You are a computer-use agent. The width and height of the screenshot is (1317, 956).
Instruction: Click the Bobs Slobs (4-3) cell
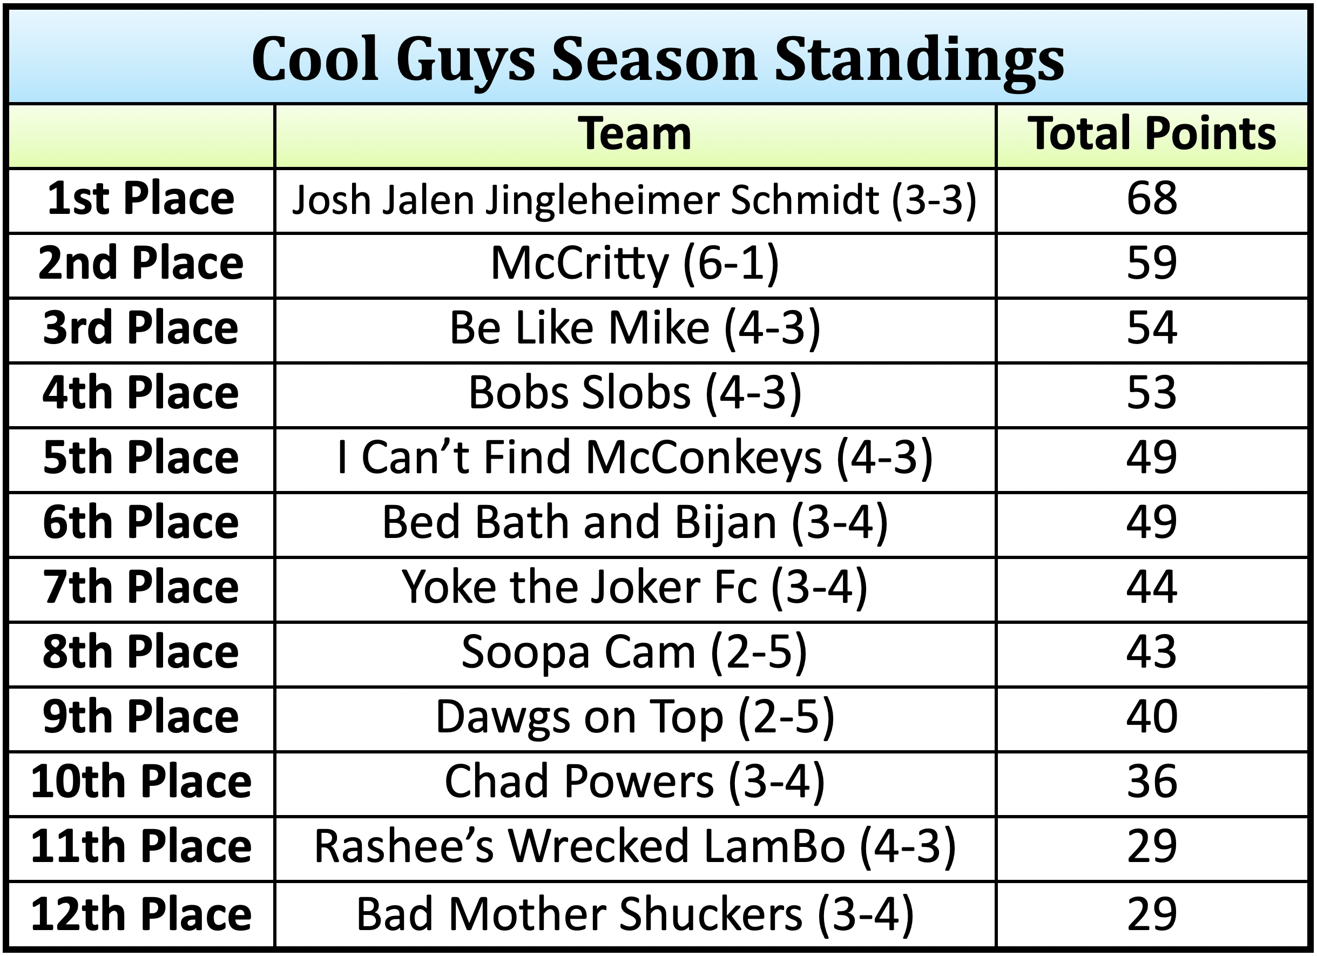pos(634,394)
